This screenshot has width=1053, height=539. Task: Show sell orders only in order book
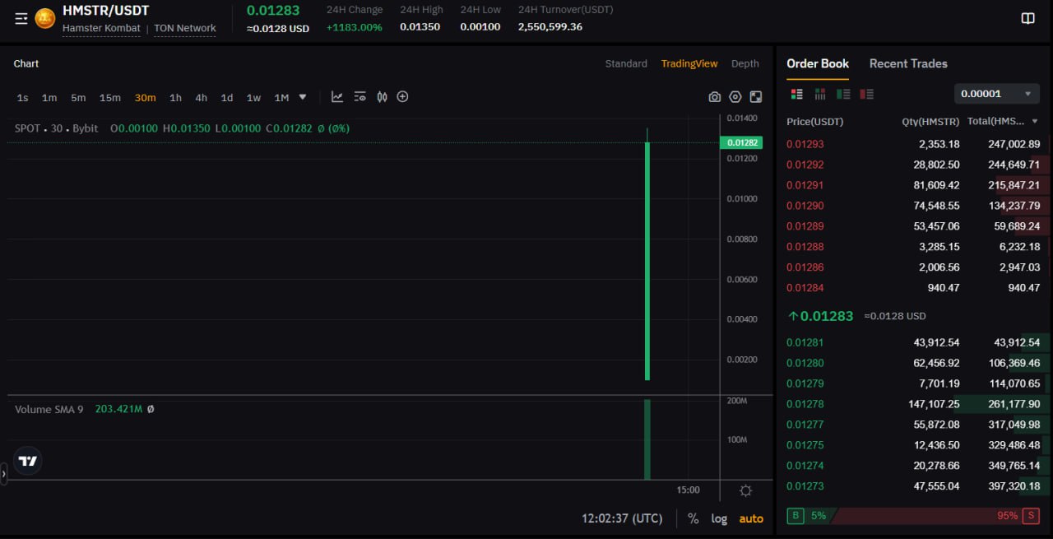point(866,94)
